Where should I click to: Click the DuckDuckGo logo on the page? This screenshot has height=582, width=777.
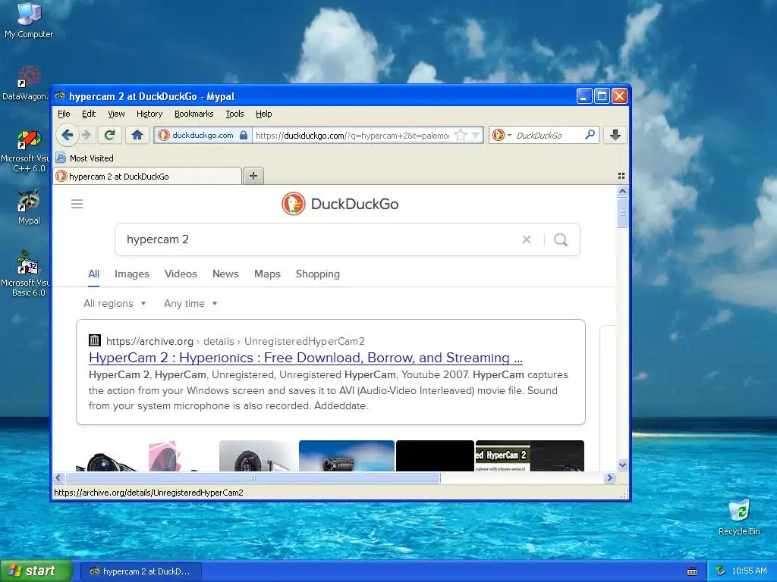[x=340, y=204]
